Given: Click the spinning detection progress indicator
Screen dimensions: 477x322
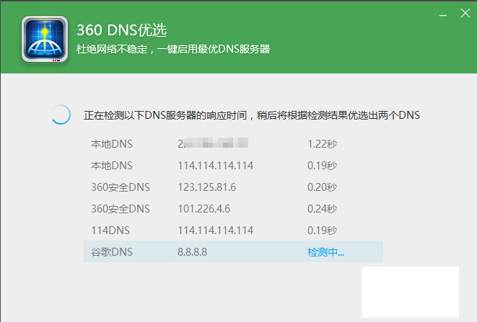Looking at the screenshot, I should coord(61,115).
